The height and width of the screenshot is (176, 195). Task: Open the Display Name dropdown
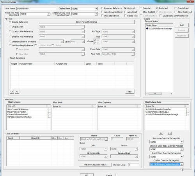point(96,9)
